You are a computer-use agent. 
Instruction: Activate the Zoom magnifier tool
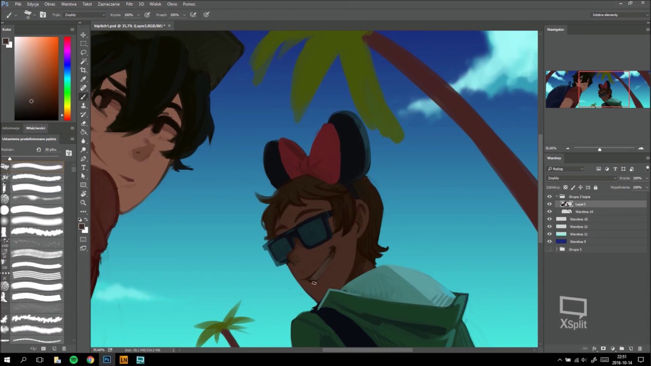tap(83, 202)
